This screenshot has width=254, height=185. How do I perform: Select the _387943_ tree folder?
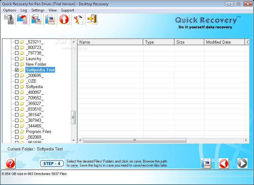(35, 120)
